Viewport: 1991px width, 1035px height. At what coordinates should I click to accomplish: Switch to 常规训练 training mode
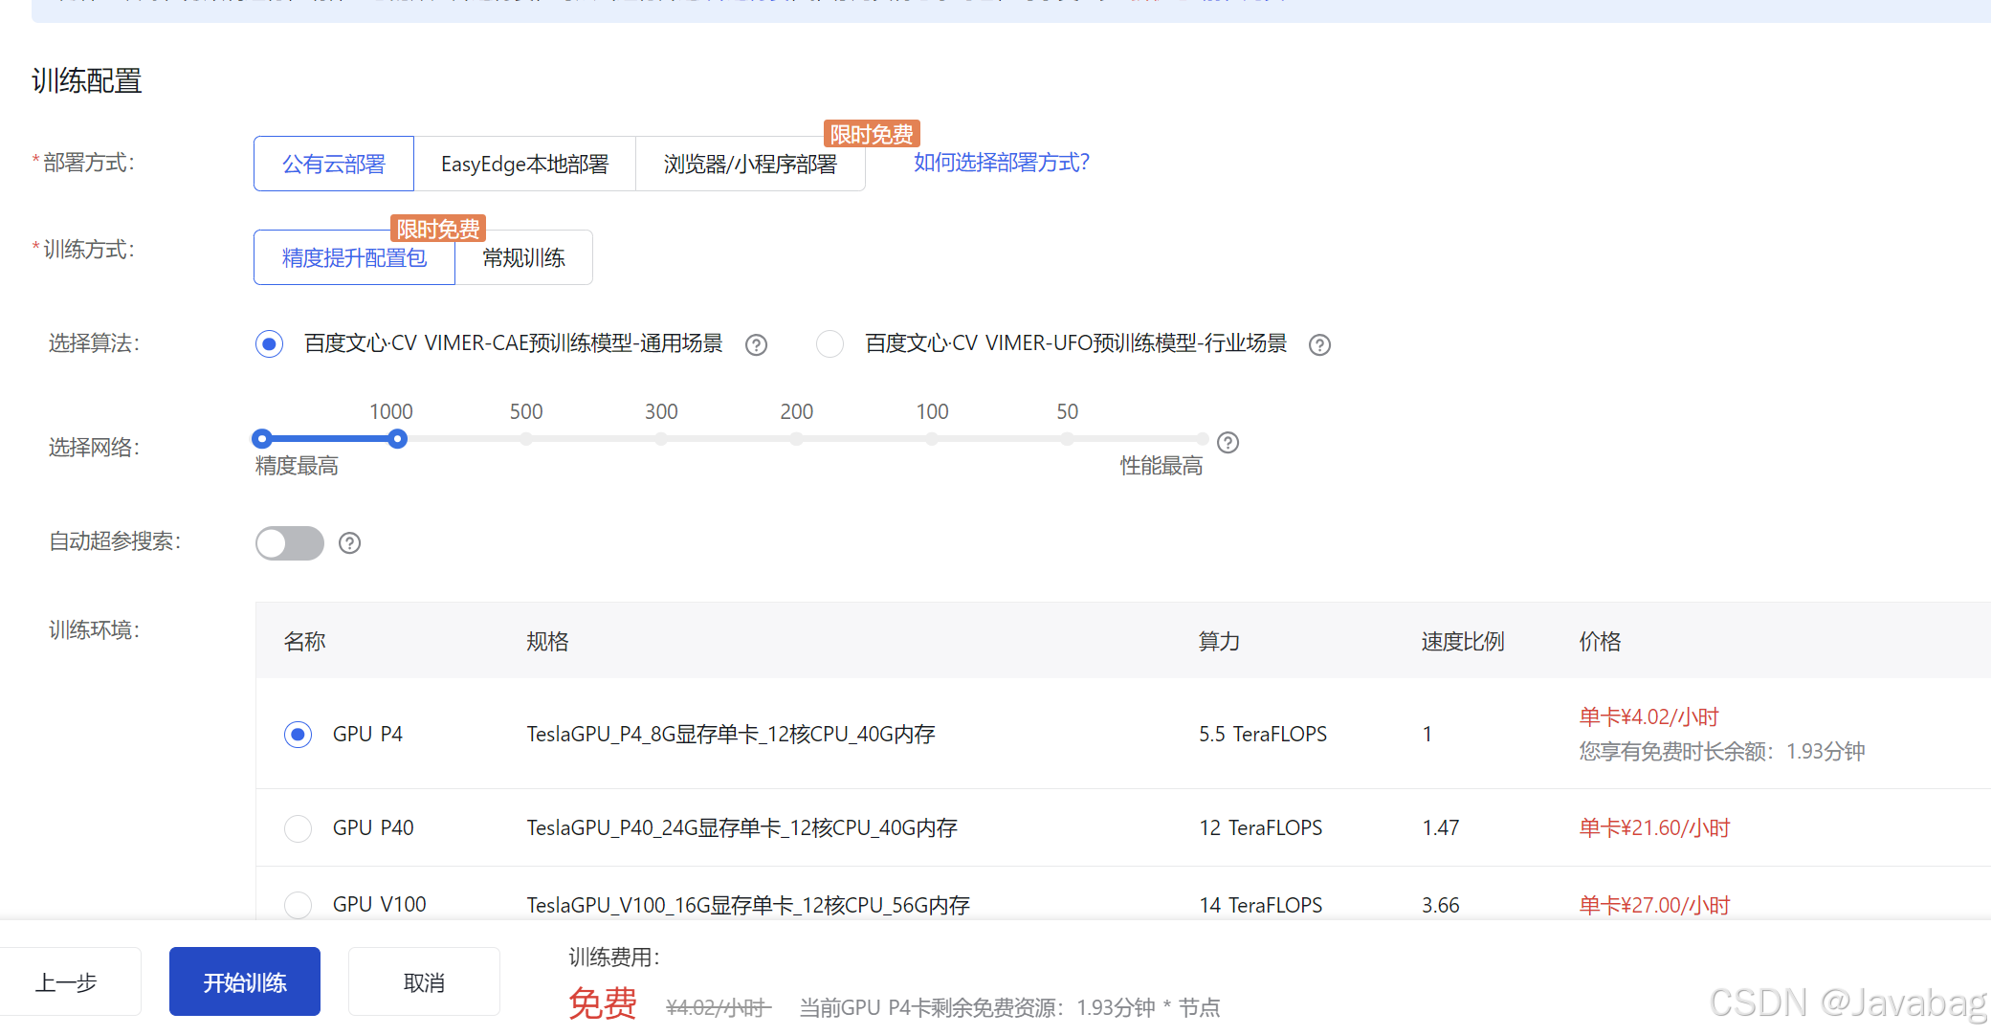click(522, 256)
